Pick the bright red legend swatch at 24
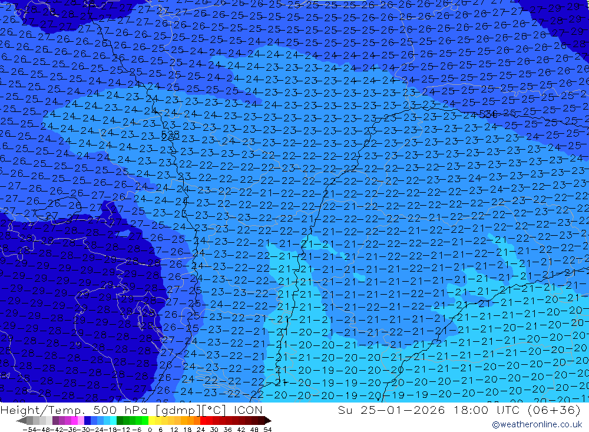The image size is (589, 432). [x=203, y=421]
